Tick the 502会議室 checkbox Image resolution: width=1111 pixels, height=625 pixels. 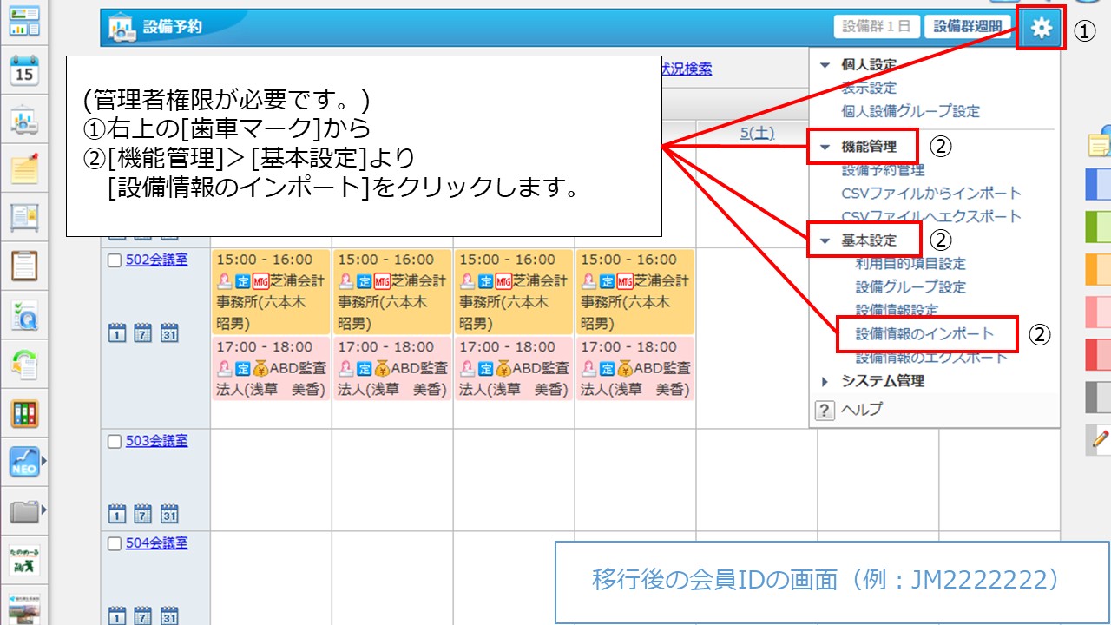[115, 260]
